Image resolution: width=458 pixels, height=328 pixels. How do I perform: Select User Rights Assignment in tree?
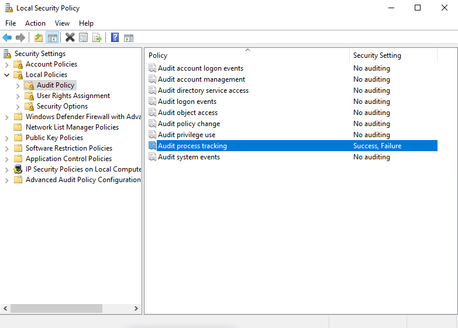click(73, 96)
